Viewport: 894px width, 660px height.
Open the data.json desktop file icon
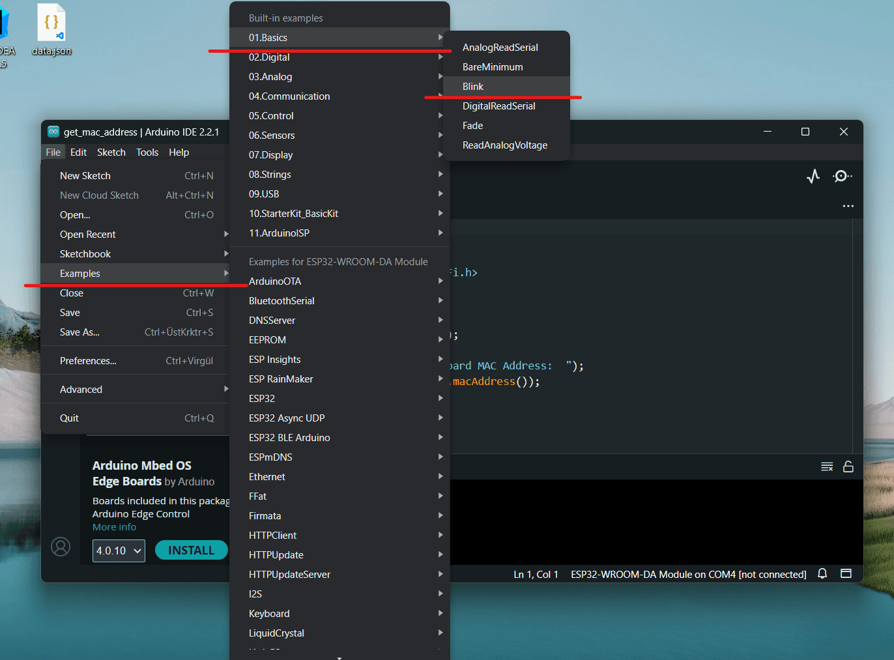coord(51,30)
